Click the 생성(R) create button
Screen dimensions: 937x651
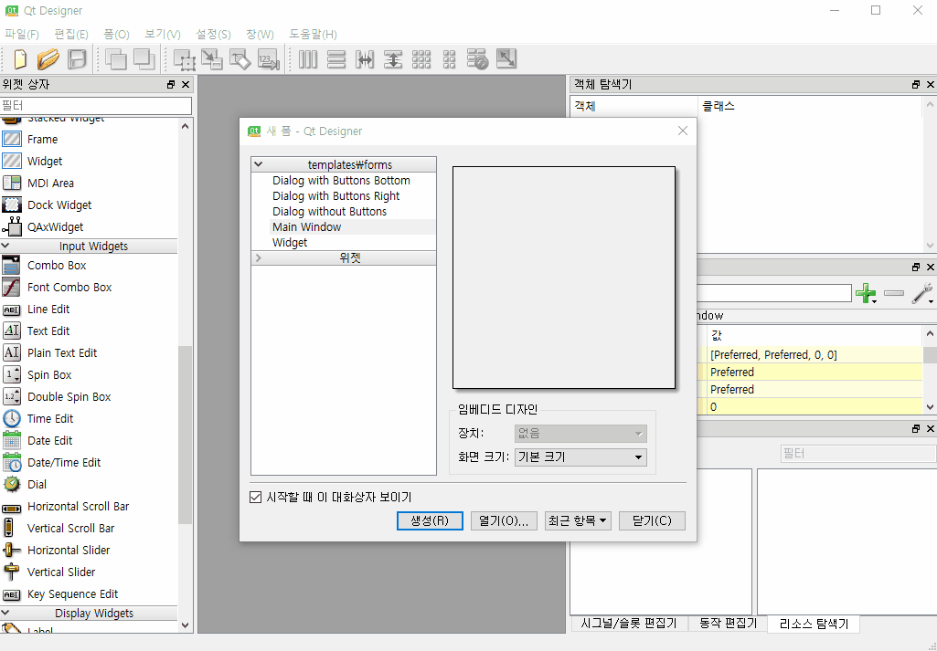coord(430,521)
